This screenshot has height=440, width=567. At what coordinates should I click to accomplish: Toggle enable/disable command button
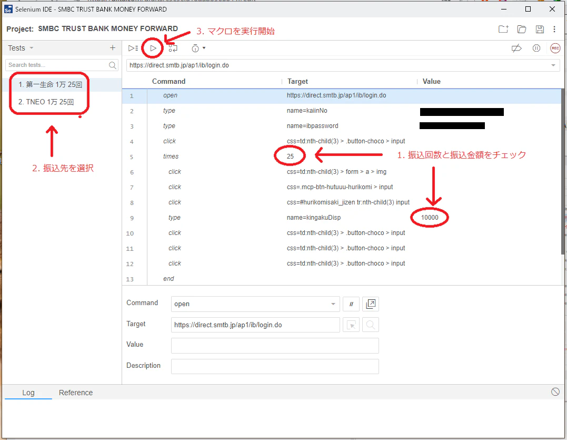coord(351,304)
